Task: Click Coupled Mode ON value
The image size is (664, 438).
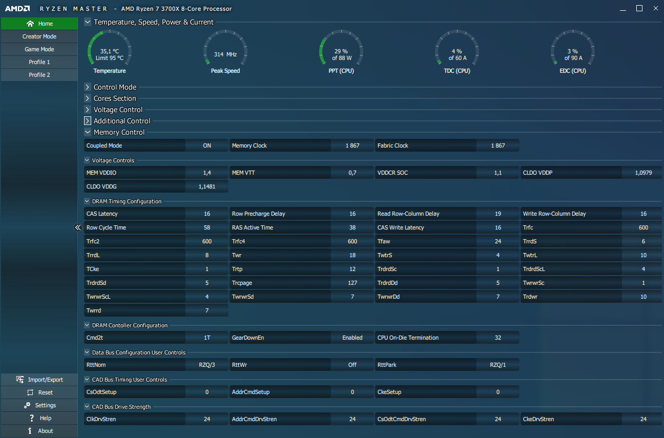Action: click(x=207, y=145)
